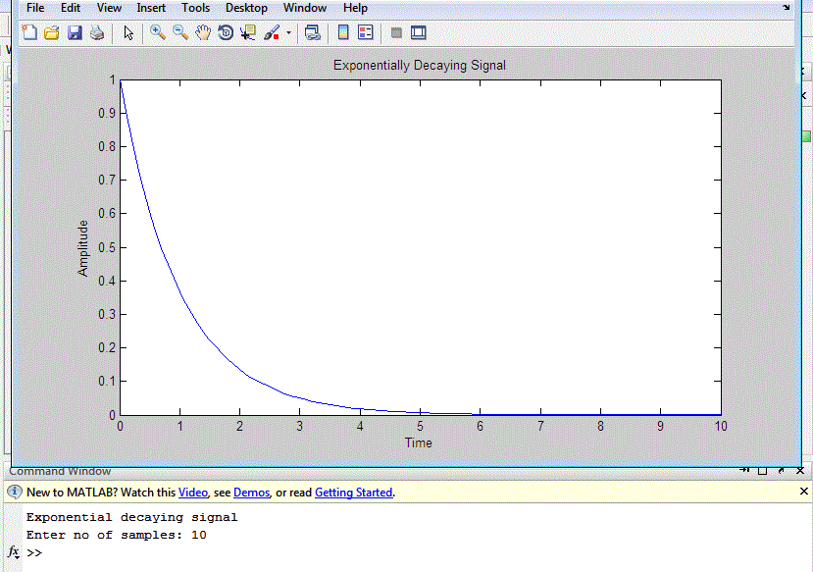Open the Getting Started link
Screen dimensions: 813x572
[353, 492]
